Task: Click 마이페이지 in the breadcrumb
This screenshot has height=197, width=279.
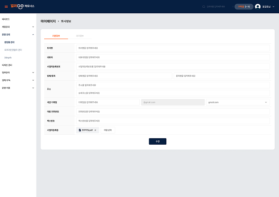Action: coord(48,21)
